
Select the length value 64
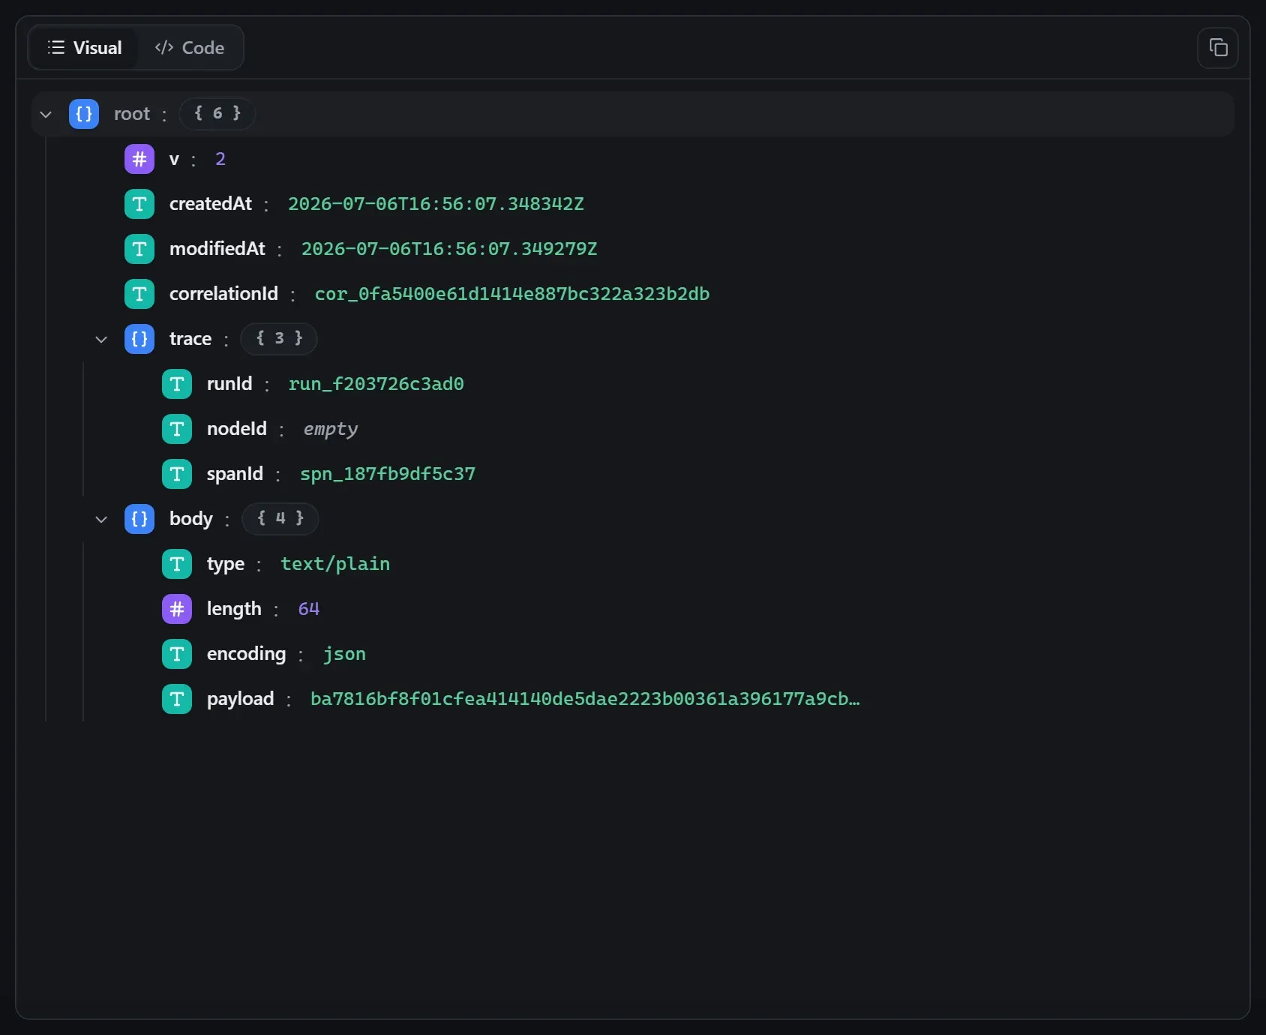pos(309,609)
